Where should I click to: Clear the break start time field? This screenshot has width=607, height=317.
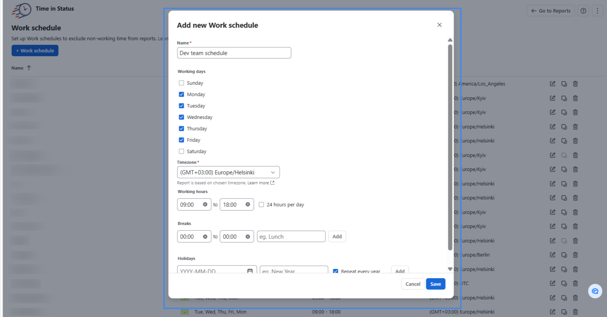[x=205, y=236]
